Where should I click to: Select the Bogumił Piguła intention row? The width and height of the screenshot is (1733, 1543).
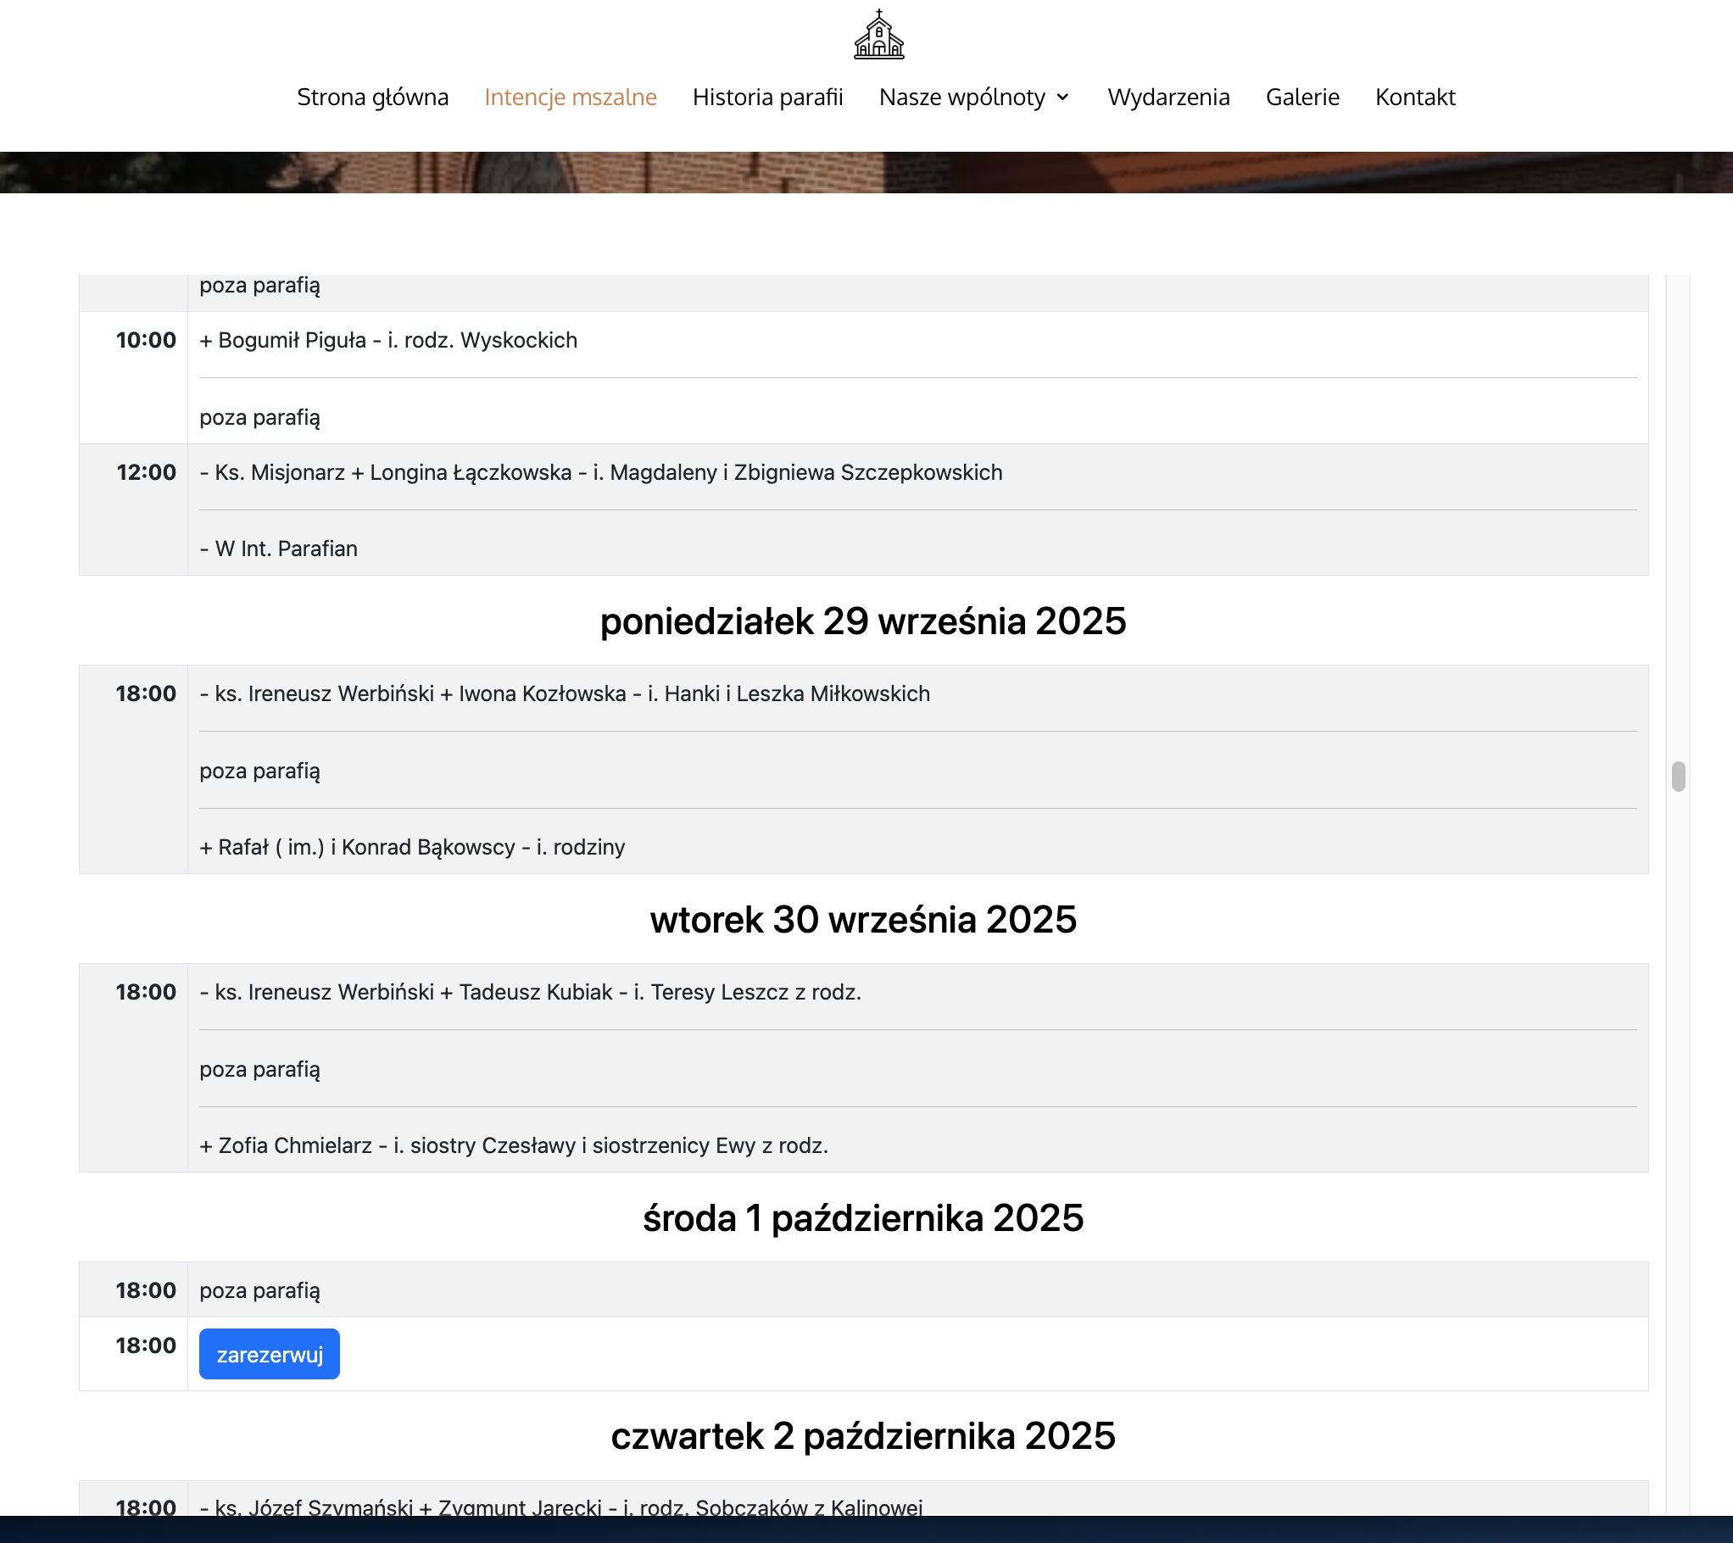tap(388, 341)
